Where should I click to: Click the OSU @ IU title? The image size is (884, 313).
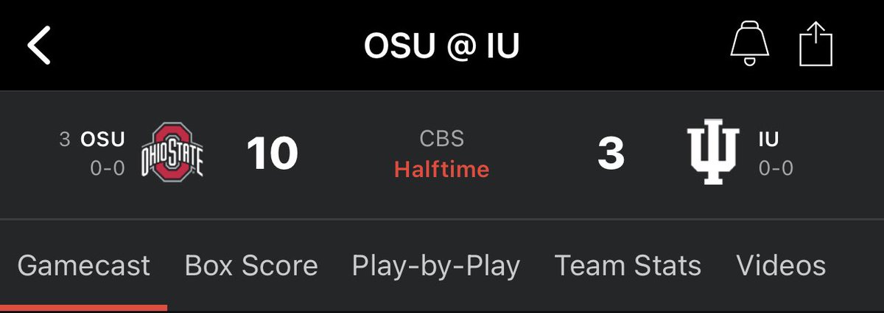(442, 46)
